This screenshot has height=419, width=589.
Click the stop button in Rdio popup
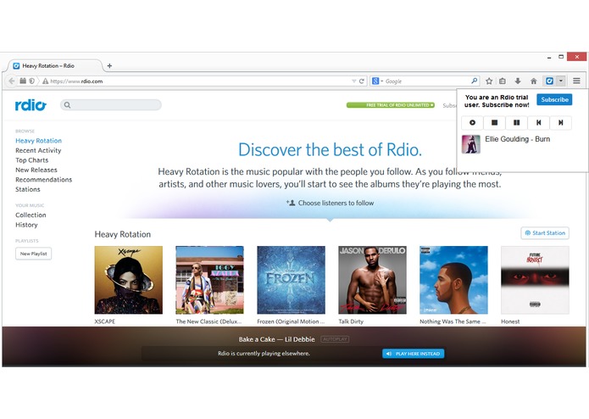pyautogui.click(x=494, y=122)
